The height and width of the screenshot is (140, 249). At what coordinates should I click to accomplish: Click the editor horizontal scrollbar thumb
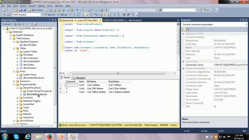pyautogui.click(x=118, y=73)
